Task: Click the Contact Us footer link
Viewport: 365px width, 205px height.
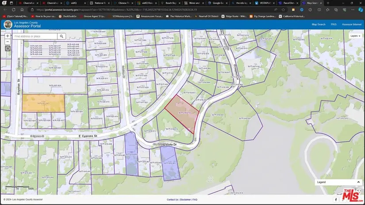Action: (x=173, y=200)
